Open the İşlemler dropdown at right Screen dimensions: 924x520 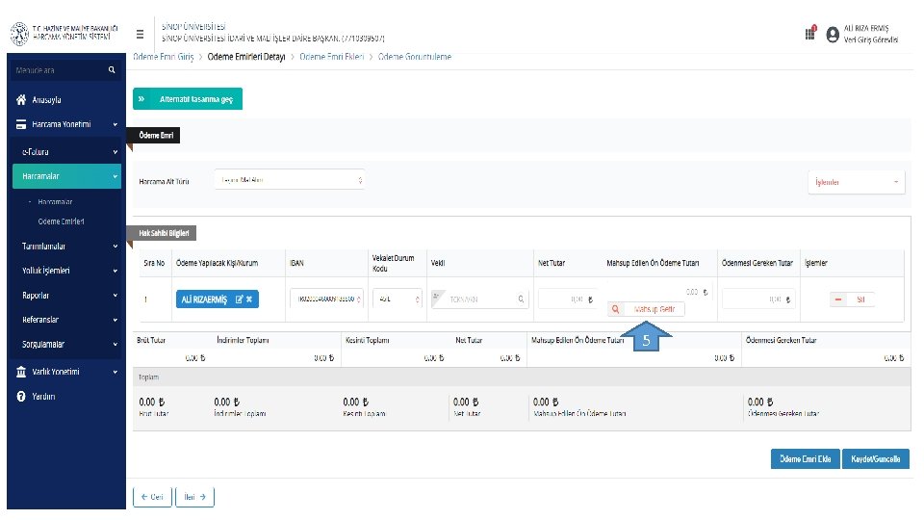(857, 182)
